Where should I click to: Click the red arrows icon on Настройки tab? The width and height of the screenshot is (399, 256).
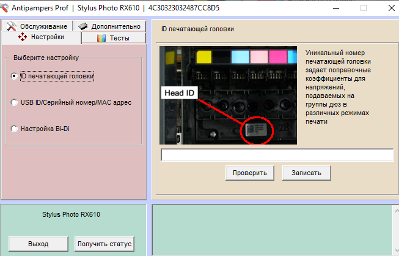(x=23, y=37)
